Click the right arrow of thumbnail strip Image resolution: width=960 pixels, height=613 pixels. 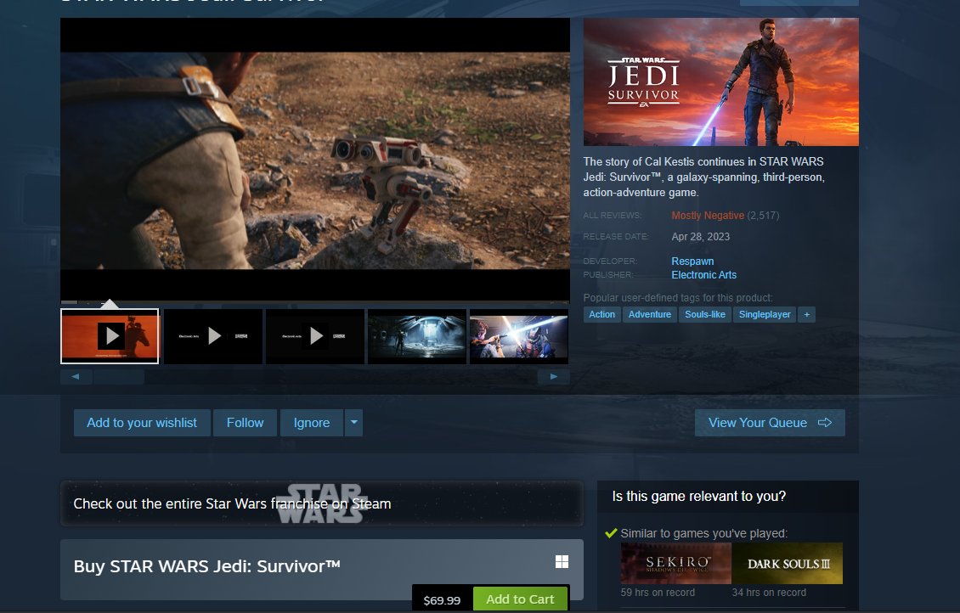(x=553, y=376)
